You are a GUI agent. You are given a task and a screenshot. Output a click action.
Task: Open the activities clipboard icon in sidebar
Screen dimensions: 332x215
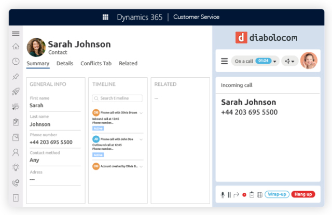pyautogui.click(x=16, y=122)
